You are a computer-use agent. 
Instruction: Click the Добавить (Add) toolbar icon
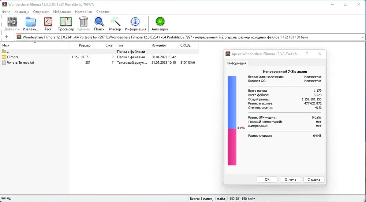[x=12, y=22]
